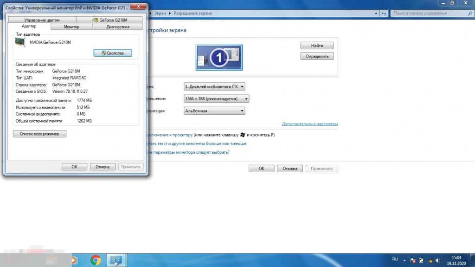The width and height of the screenshot is (475, 267).
Task: Confirm with OK in adapter properties dialog
Action: [x=75, y=167]
